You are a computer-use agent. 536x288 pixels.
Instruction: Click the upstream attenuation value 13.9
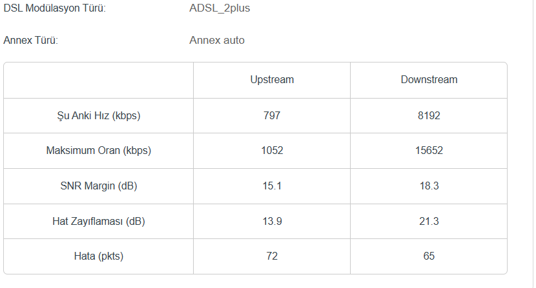tap(272, 221)
